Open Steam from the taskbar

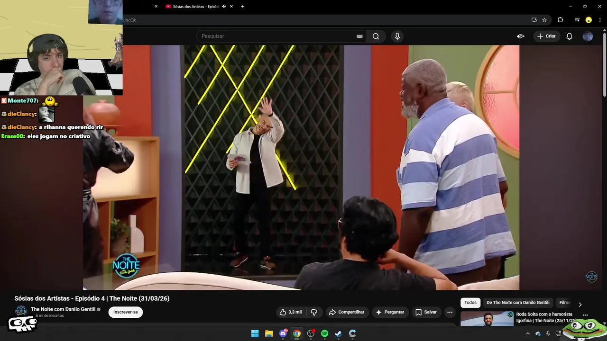(339, 333)
